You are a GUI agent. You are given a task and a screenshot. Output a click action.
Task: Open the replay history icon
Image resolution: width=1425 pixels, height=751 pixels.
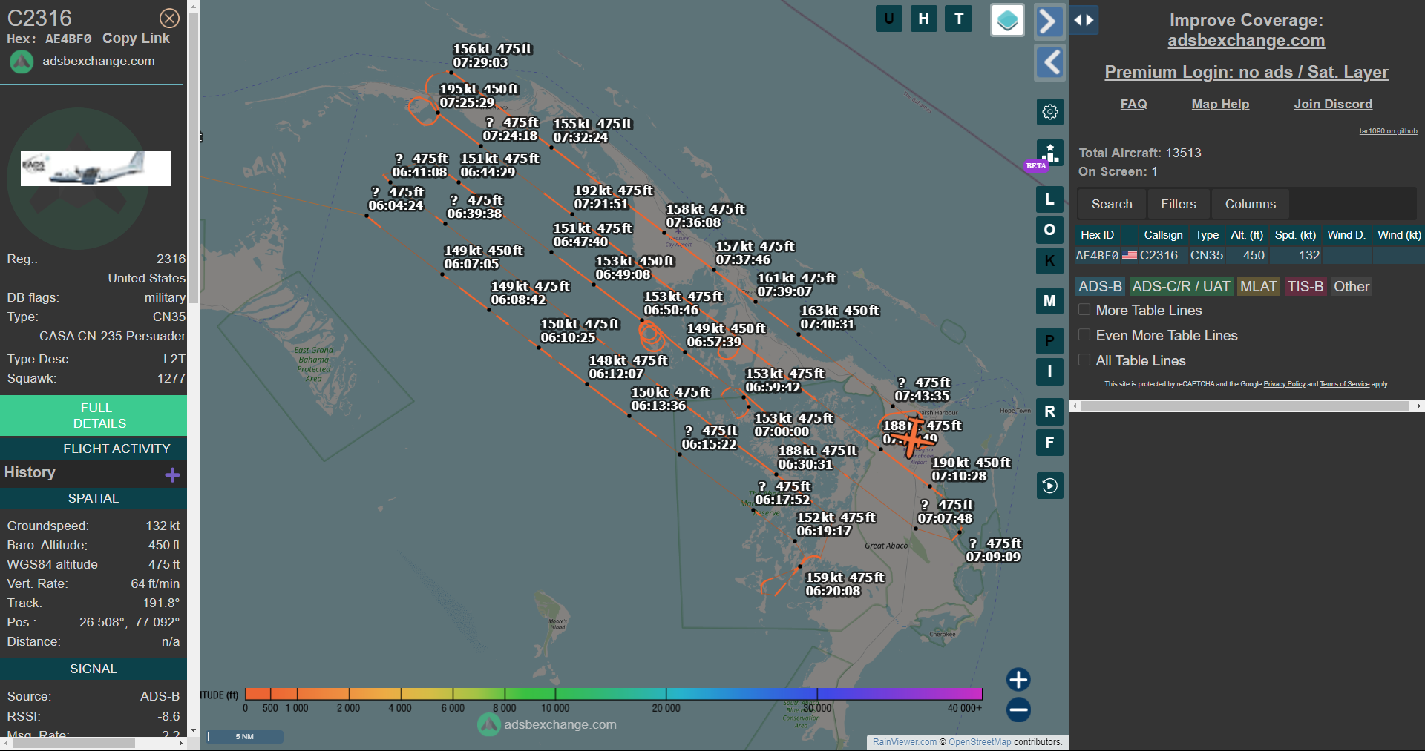1049,486
